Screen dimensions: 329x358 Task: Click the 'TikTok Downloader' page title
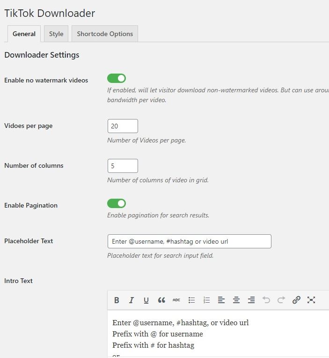coord(50,13)
